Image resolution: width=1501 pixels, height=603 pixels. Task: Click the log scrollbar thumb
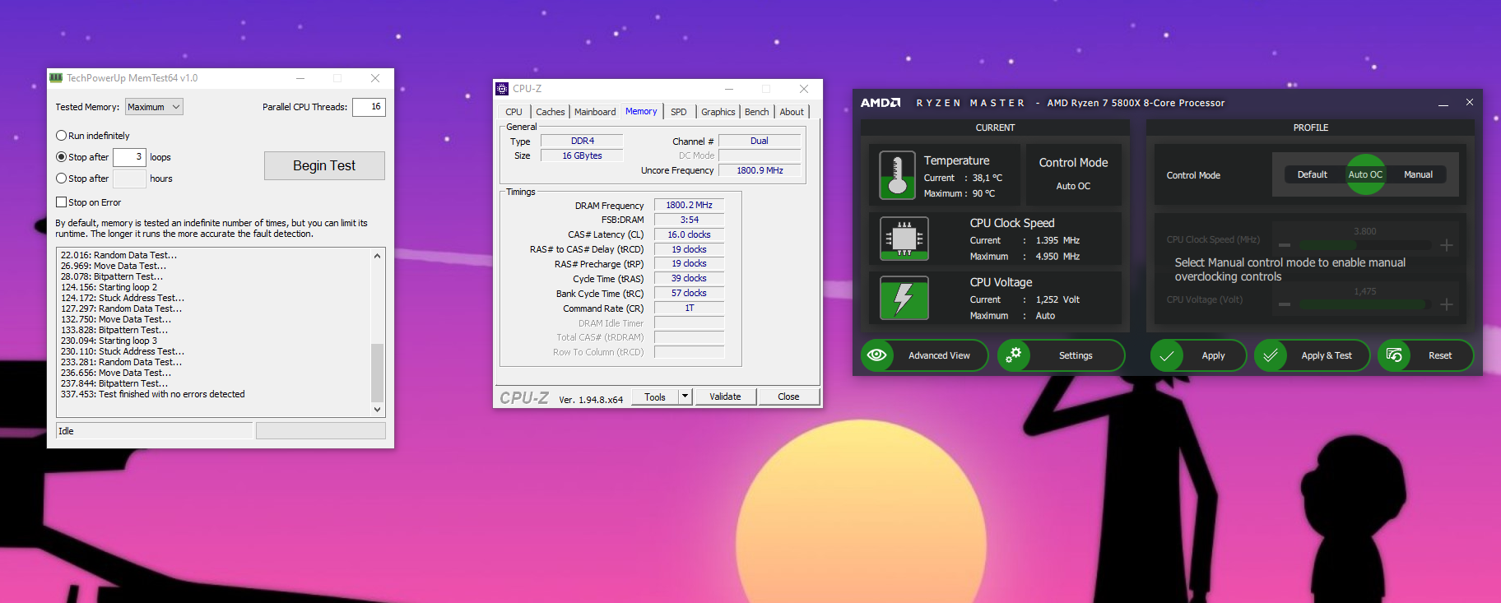click(x=378, y=372)
